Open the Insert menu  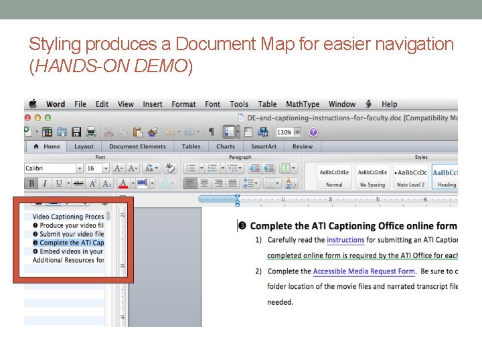pyautogui.click(x=153, y=104)
